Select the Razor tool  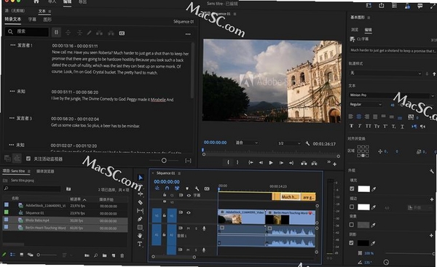pos(140,202)
